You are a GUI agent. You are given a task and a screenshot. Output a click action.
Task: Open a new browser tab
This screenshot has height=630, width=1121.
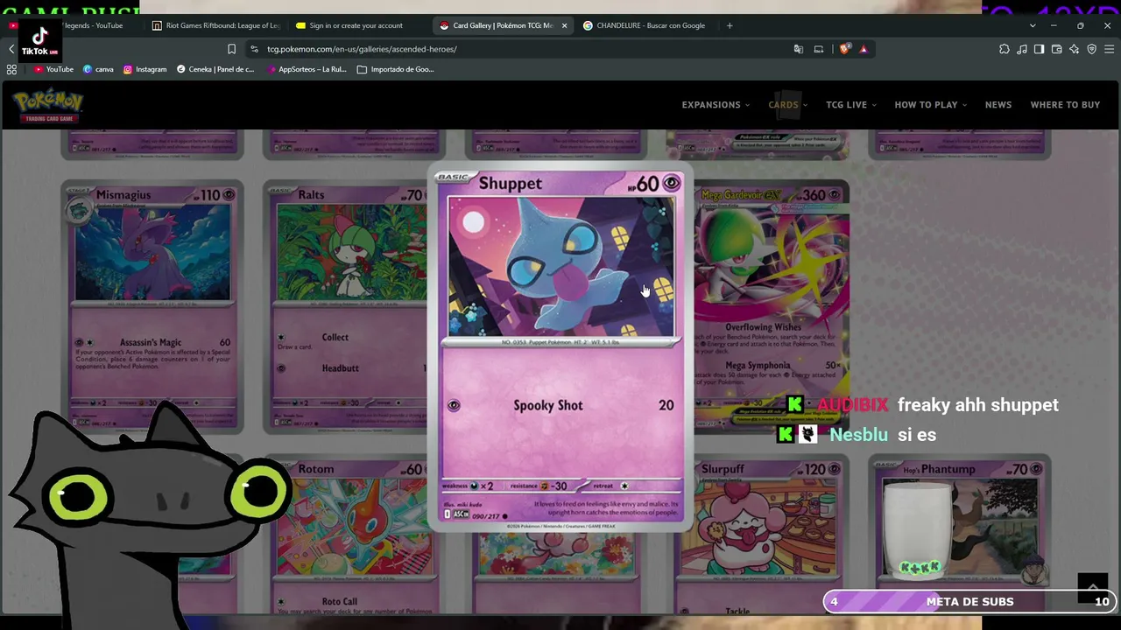(x=730, y=25)
